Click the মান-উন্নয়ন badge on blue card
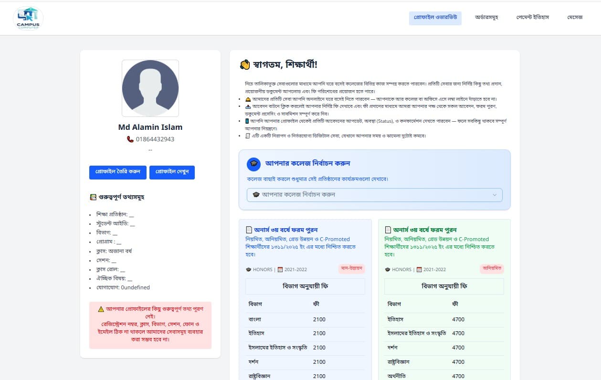The image size is (601, 380). click(x=352, y=268)
